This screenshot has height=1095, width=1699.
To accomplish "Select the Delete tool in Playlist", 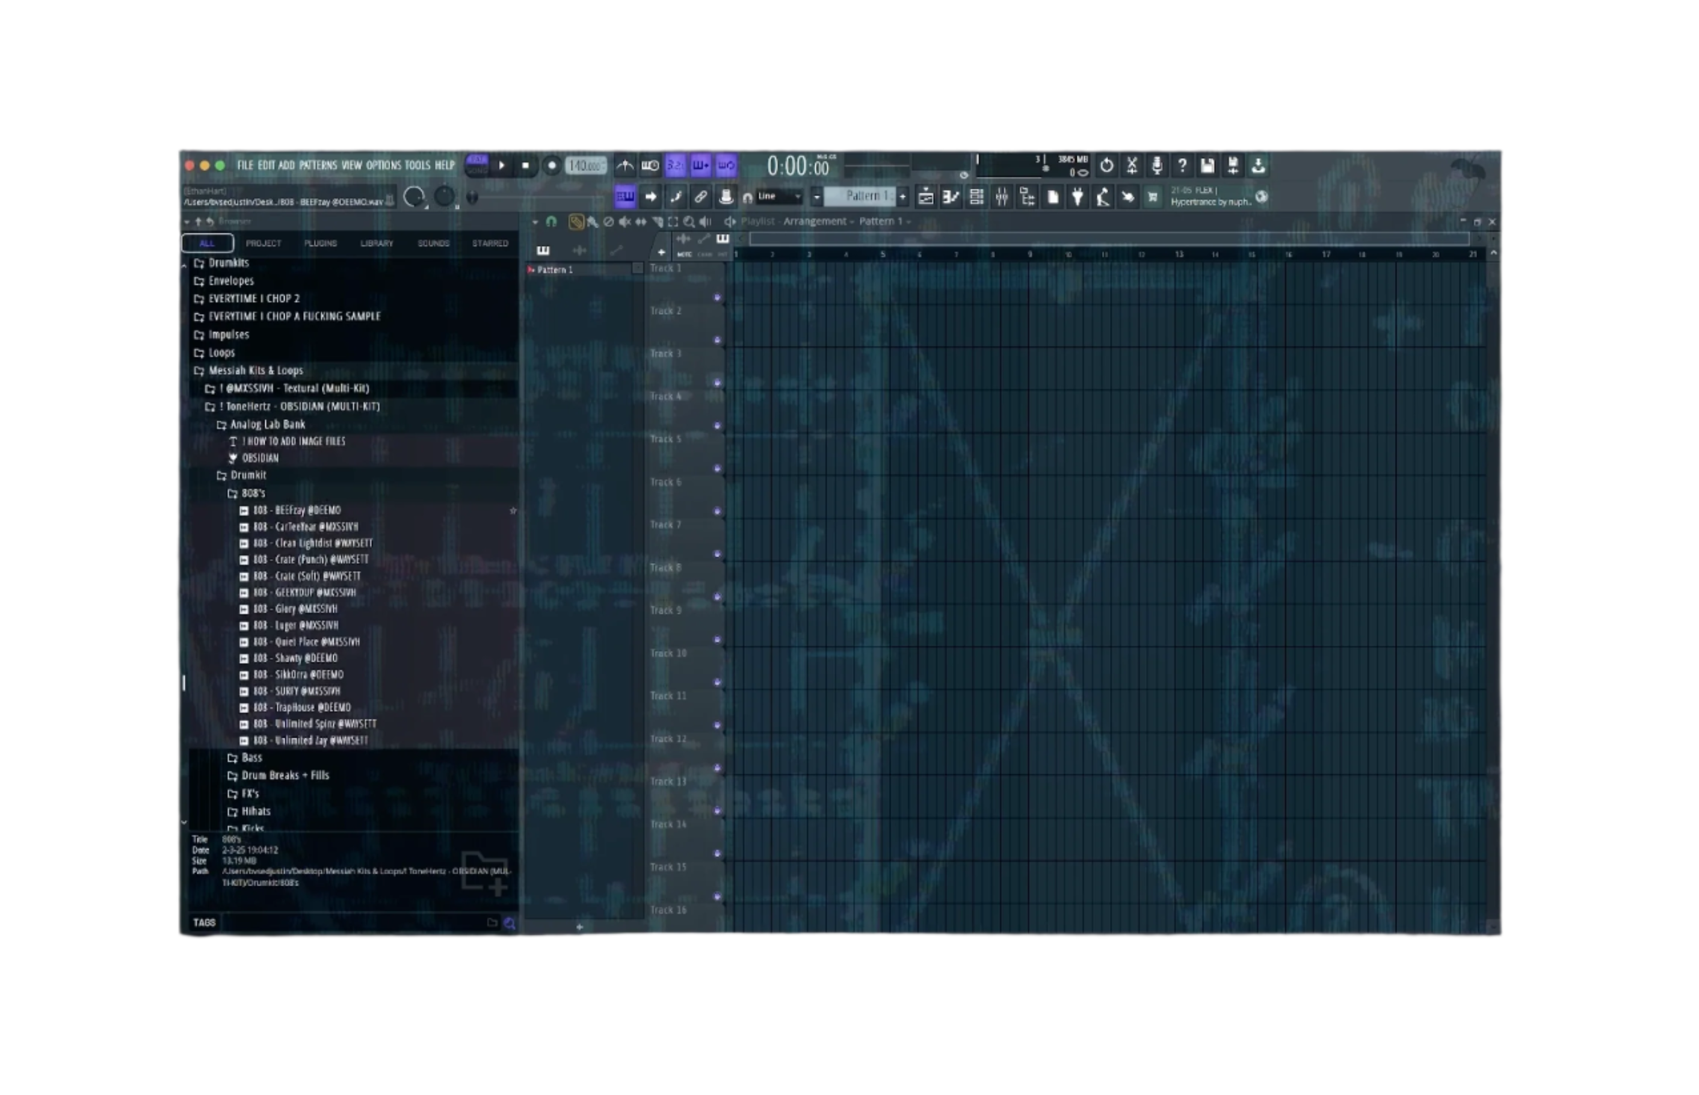I will [608, 222].
